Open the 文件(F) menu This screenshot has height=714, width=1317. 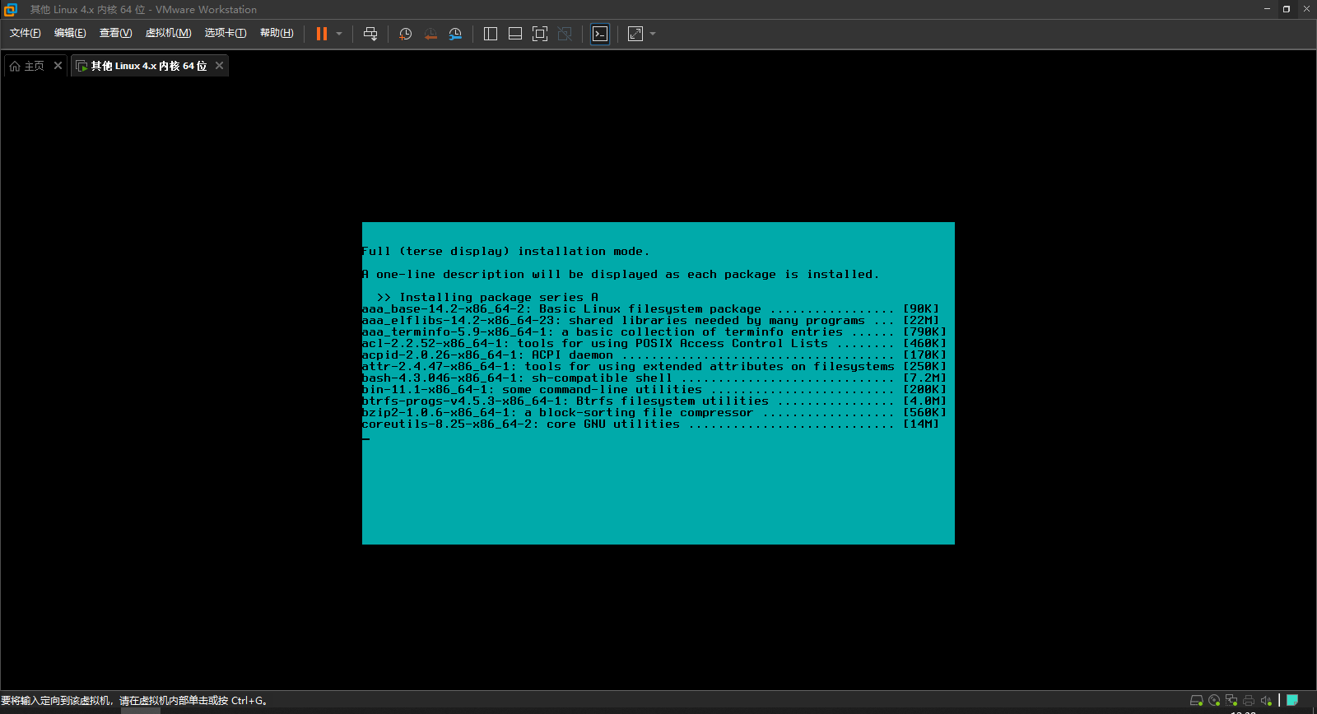click(x=25, y=33)
